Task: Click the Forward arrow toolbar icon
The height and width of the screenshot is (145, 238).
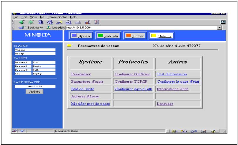Action: [31, 22]
